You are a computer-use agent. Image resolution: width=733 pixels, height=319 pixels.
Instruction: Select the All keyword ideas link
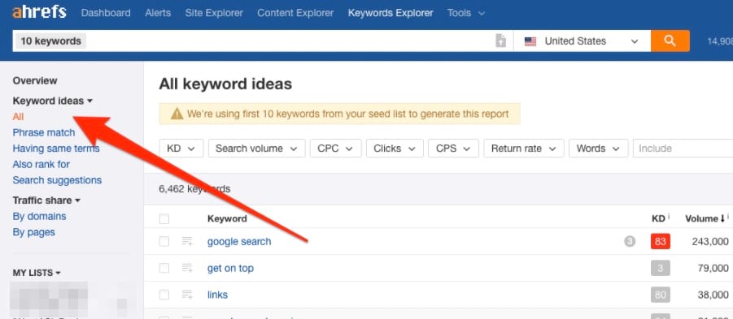click(x=18, y=117)
